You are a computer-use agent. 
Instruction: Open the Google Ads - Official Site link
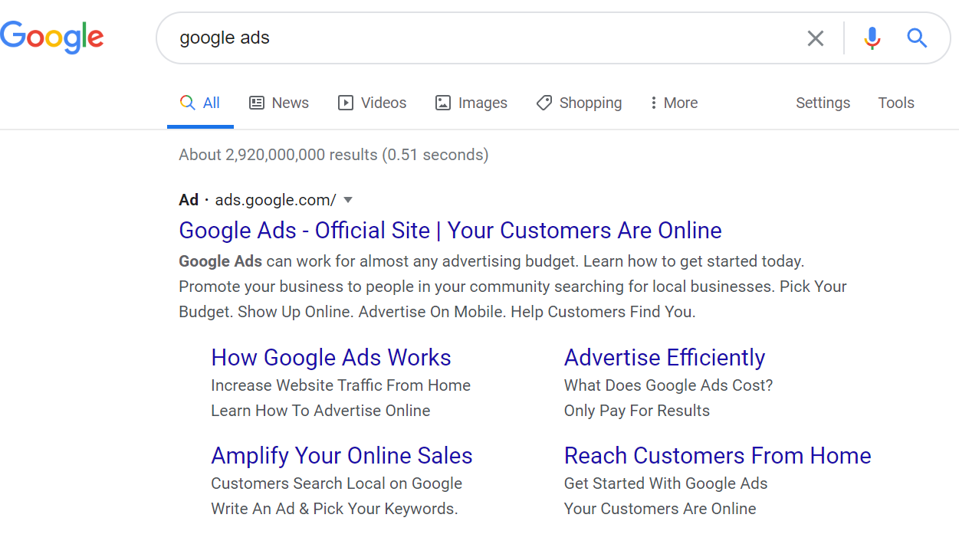(x=450, y=231)
